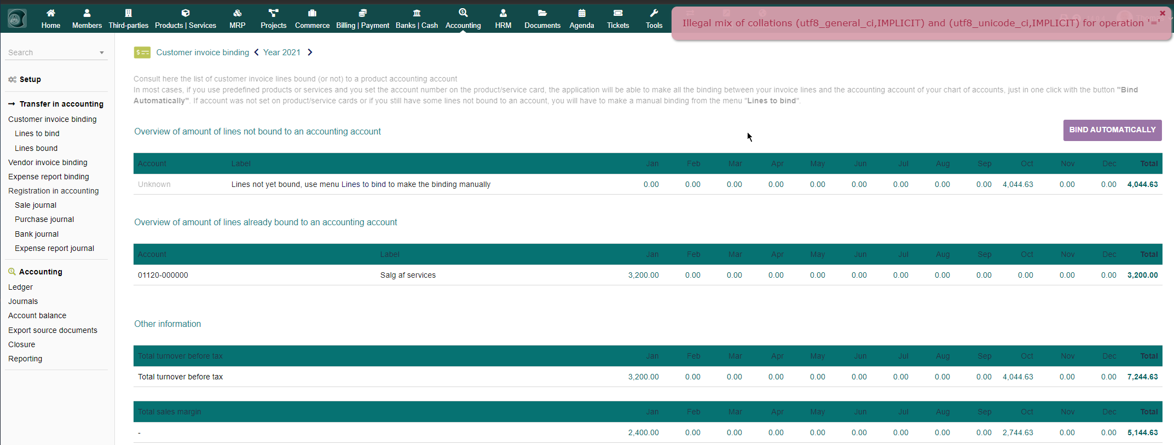Open Lines to bind in sidebar
Image resolution: width=1174 pixels, height=445 pixels.
(x=37, y=133)
